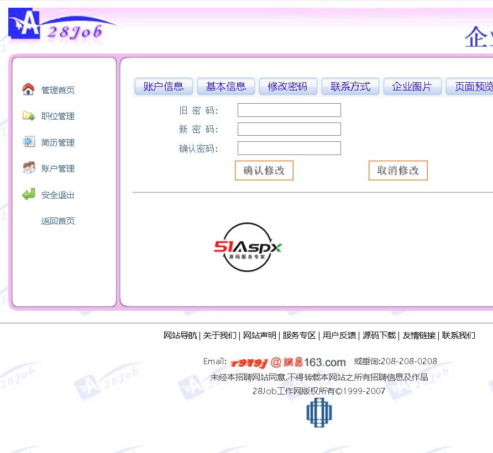Screen dimensions: 493x453
Task: Open the 职位管理 sidebar link
Action: click(x=58, y=116)
